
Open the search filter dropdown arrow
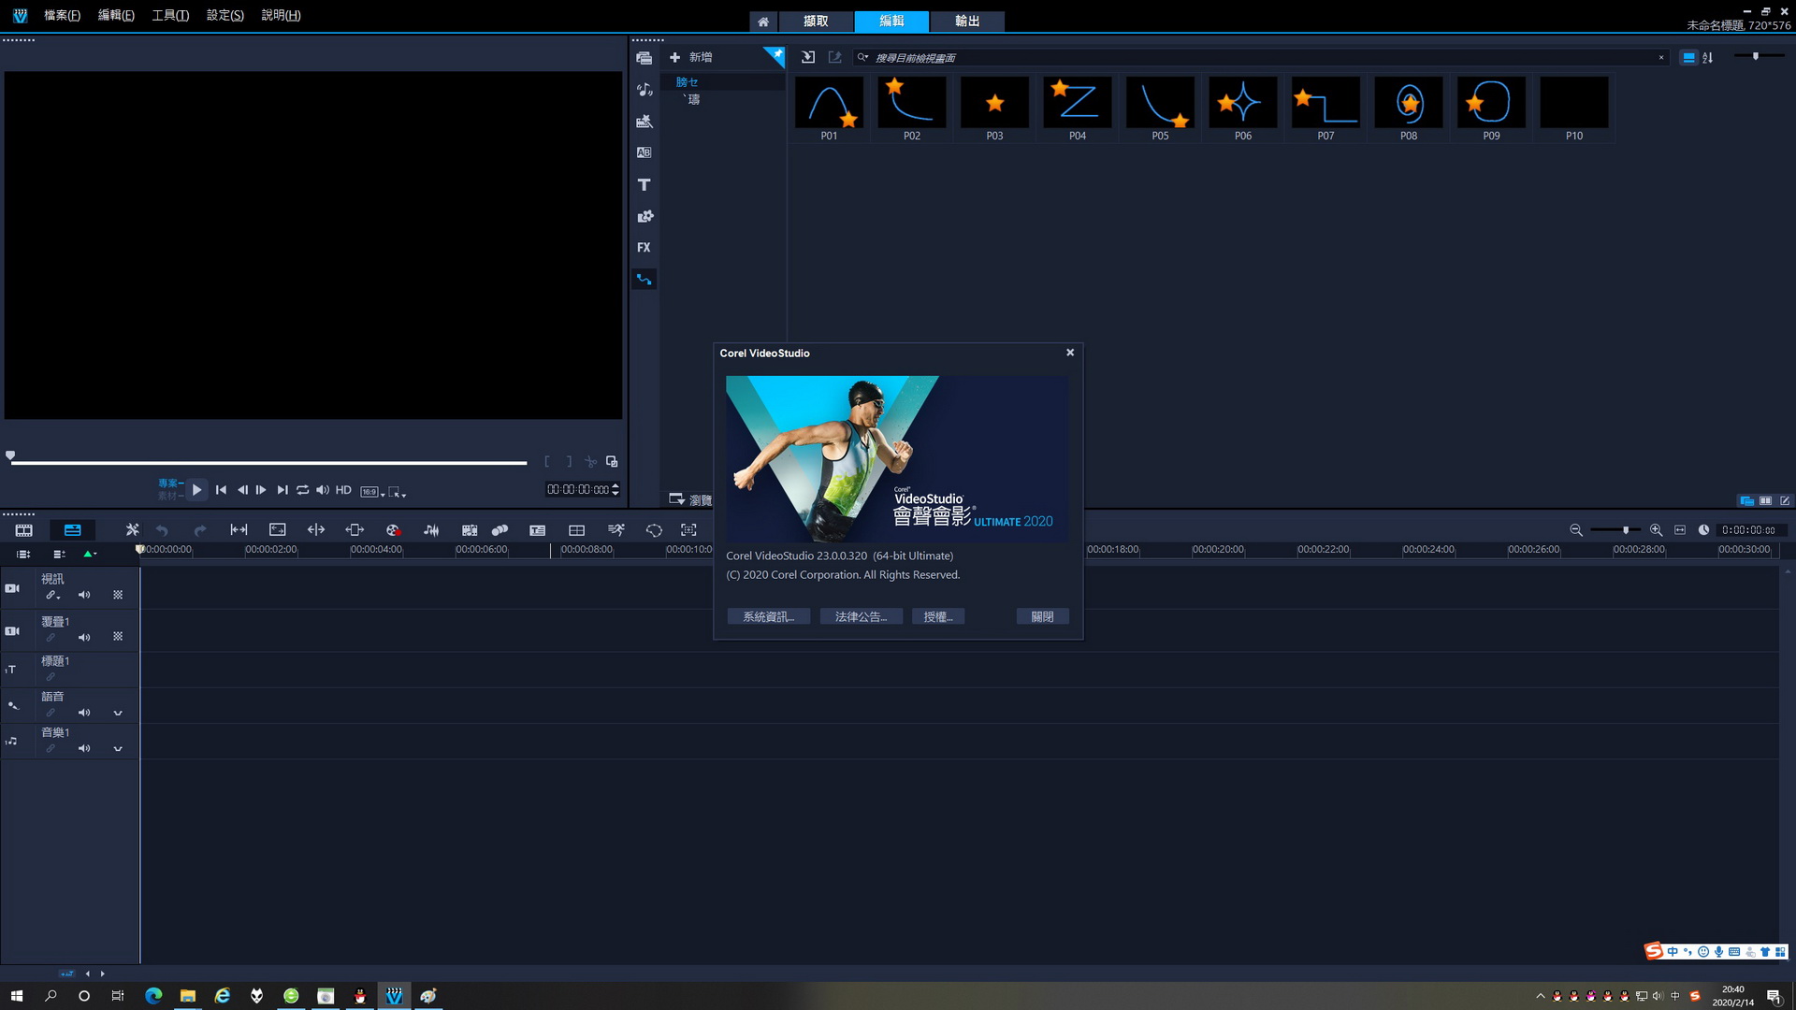click(x=863, y=58)
